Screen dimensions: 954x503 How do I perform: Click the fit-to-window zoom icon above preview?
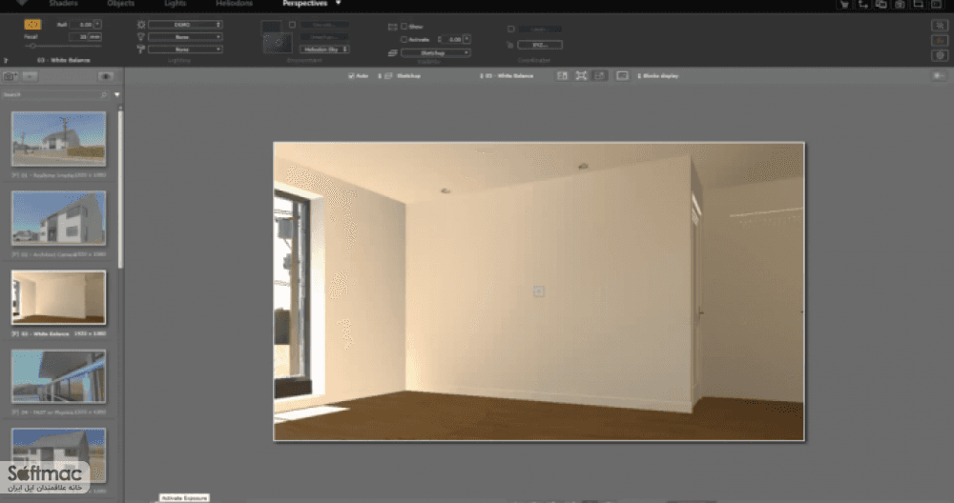point(581,76)
